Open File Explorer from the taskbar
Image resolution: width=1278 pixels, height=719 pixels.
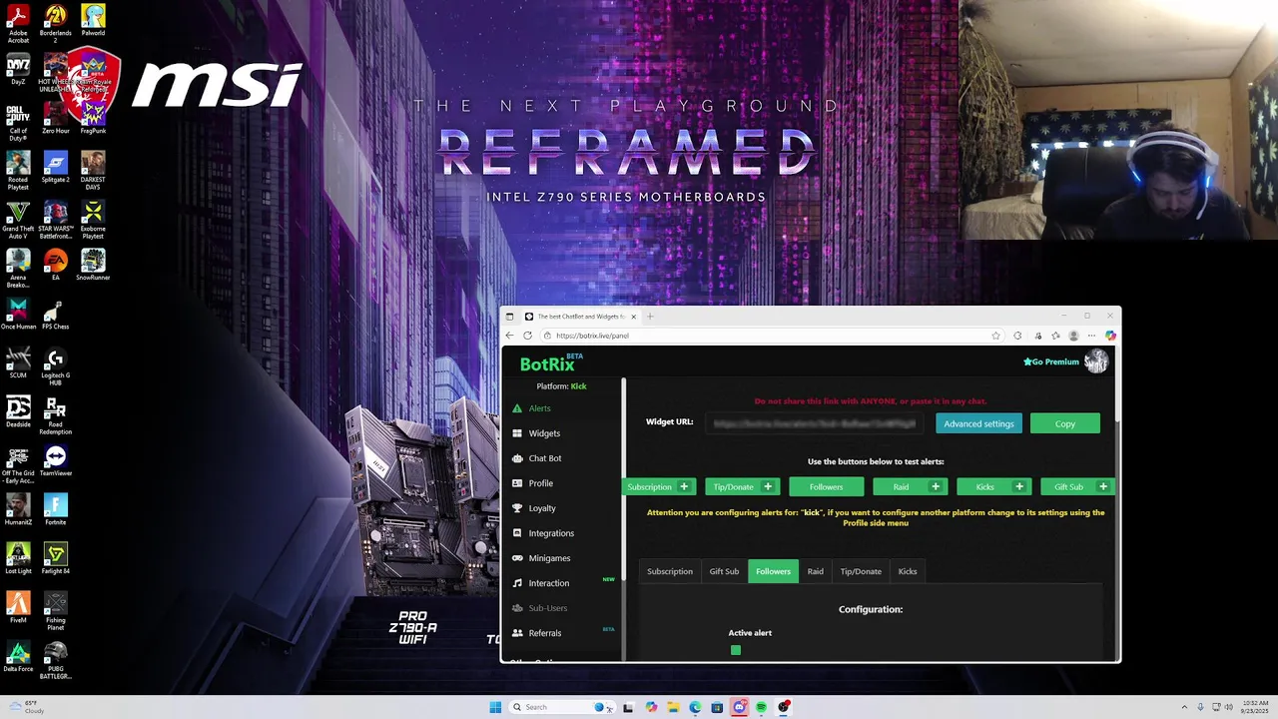[673, 707]
